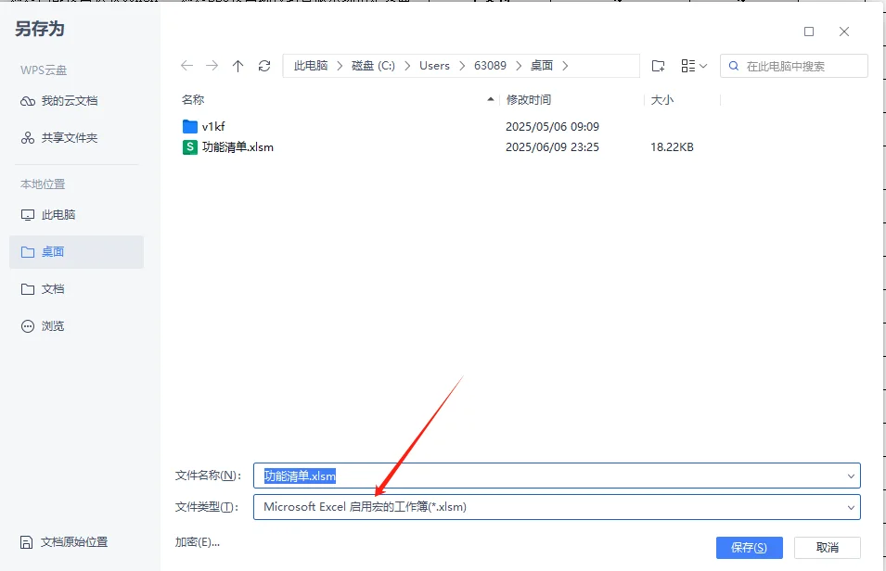Click inside the search box

(x=798, y=65)
